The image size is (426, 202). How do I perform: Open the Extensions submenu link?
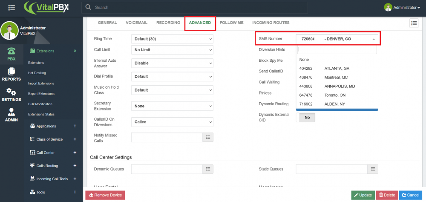(x=36, y=63)
